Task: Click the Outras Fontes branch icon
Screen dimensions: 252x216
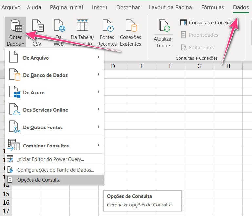Action: [x=15, y=127]
